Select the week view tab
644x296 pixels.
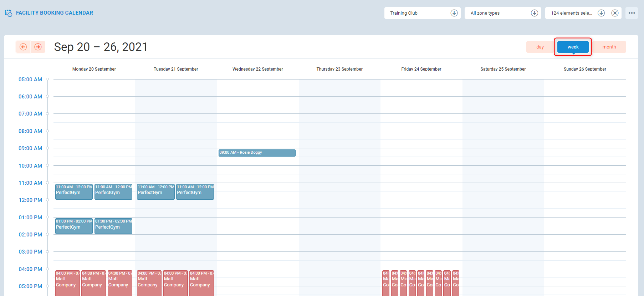[x=573, y=47]
